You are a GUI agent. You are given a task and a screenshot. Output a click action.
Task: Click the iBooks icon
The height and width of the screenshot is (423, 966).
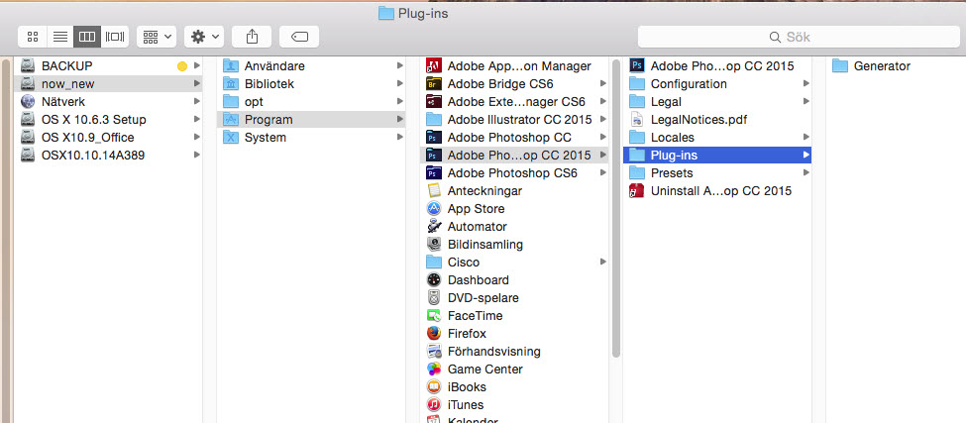(x=434, y=387)
